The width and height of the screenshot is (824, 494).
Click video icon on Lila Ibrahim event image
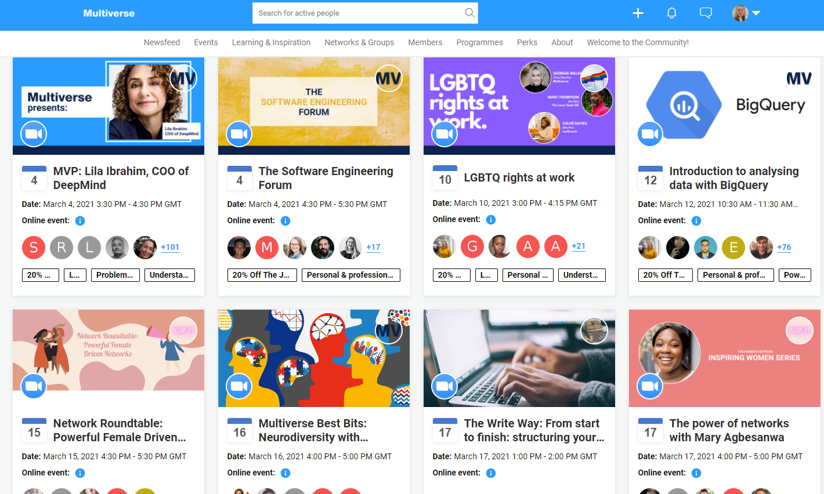34,134
